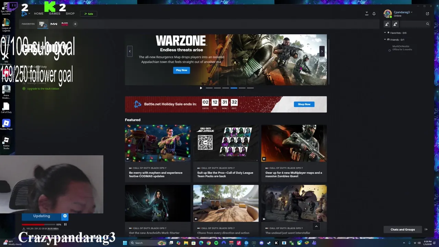Screen dimensions: 439x247
Task: Select the active fourth carousel indicator
Action: [x=234, y=88]
